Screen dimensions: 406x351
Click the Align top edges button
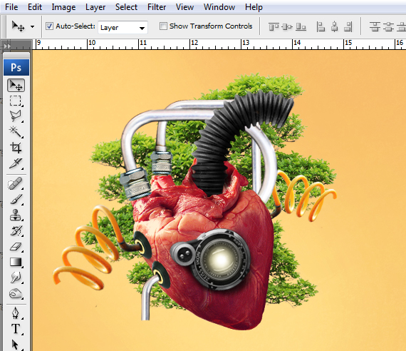click(x=274, y=26)
